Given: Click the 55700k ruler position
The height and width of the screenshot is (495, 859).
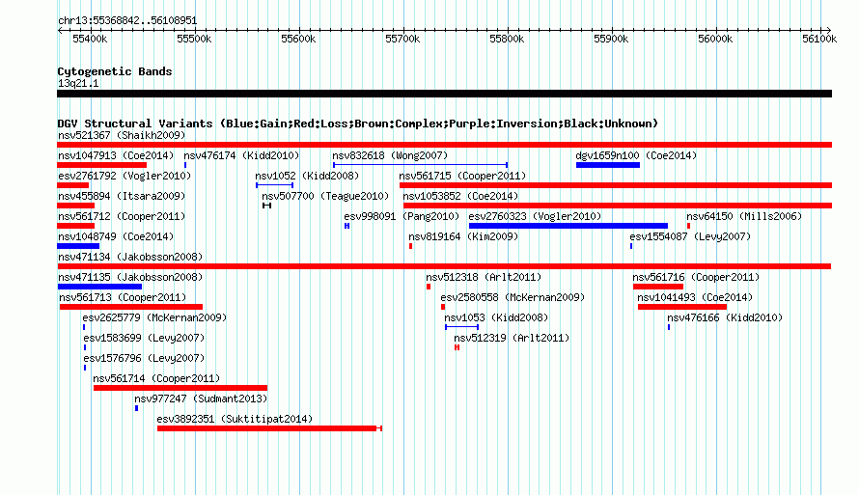Looking at the screenshot, I should tap(402, 39).
